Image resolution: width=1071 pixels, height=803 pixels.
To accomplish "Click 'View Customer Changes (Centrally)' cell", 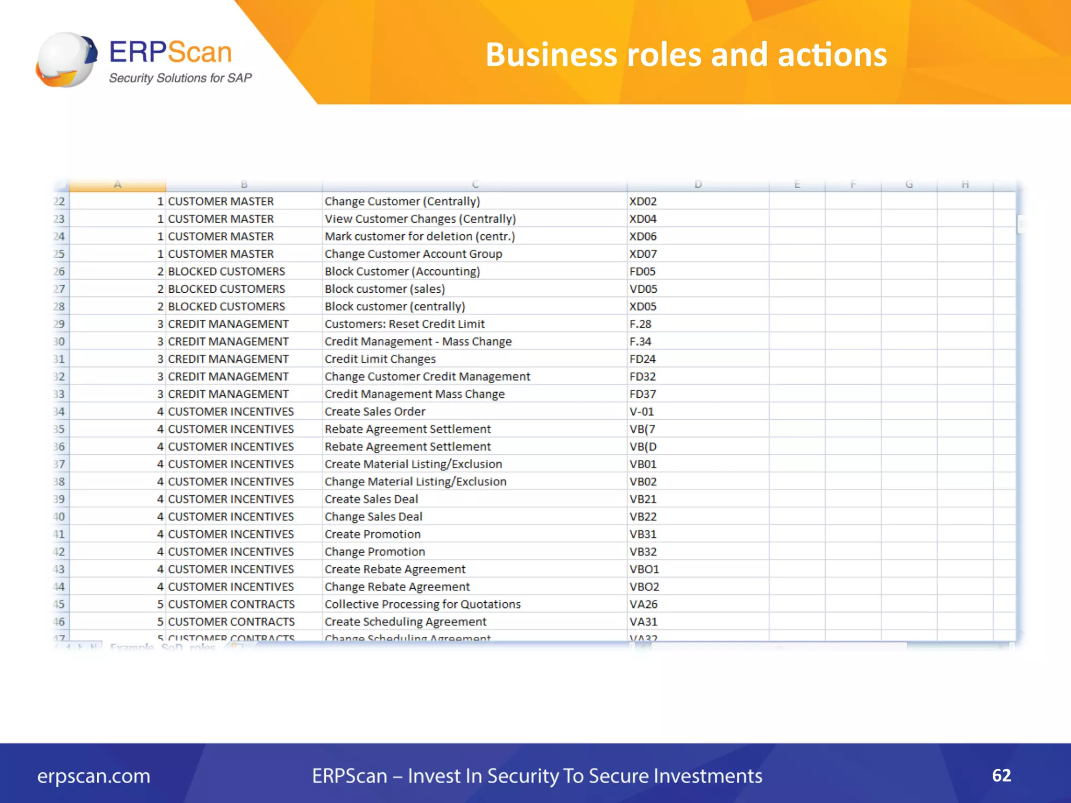I will pos(475,219).
